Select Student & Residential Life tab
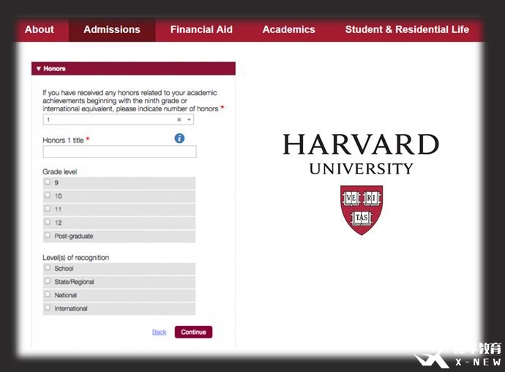Viewport: 505px width, 372px height. click(407, 29)
